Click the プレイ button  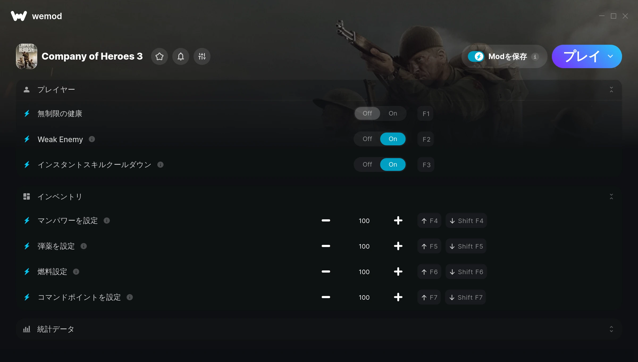tap(581, 56)
